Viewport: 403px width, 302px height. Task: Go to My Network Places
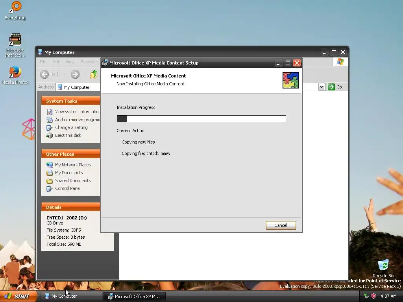pyautogui.click(x=73, y=165)
